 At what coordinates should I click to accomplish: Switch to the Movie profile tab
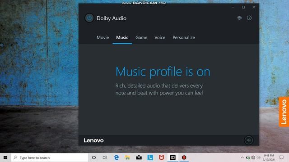103,37
